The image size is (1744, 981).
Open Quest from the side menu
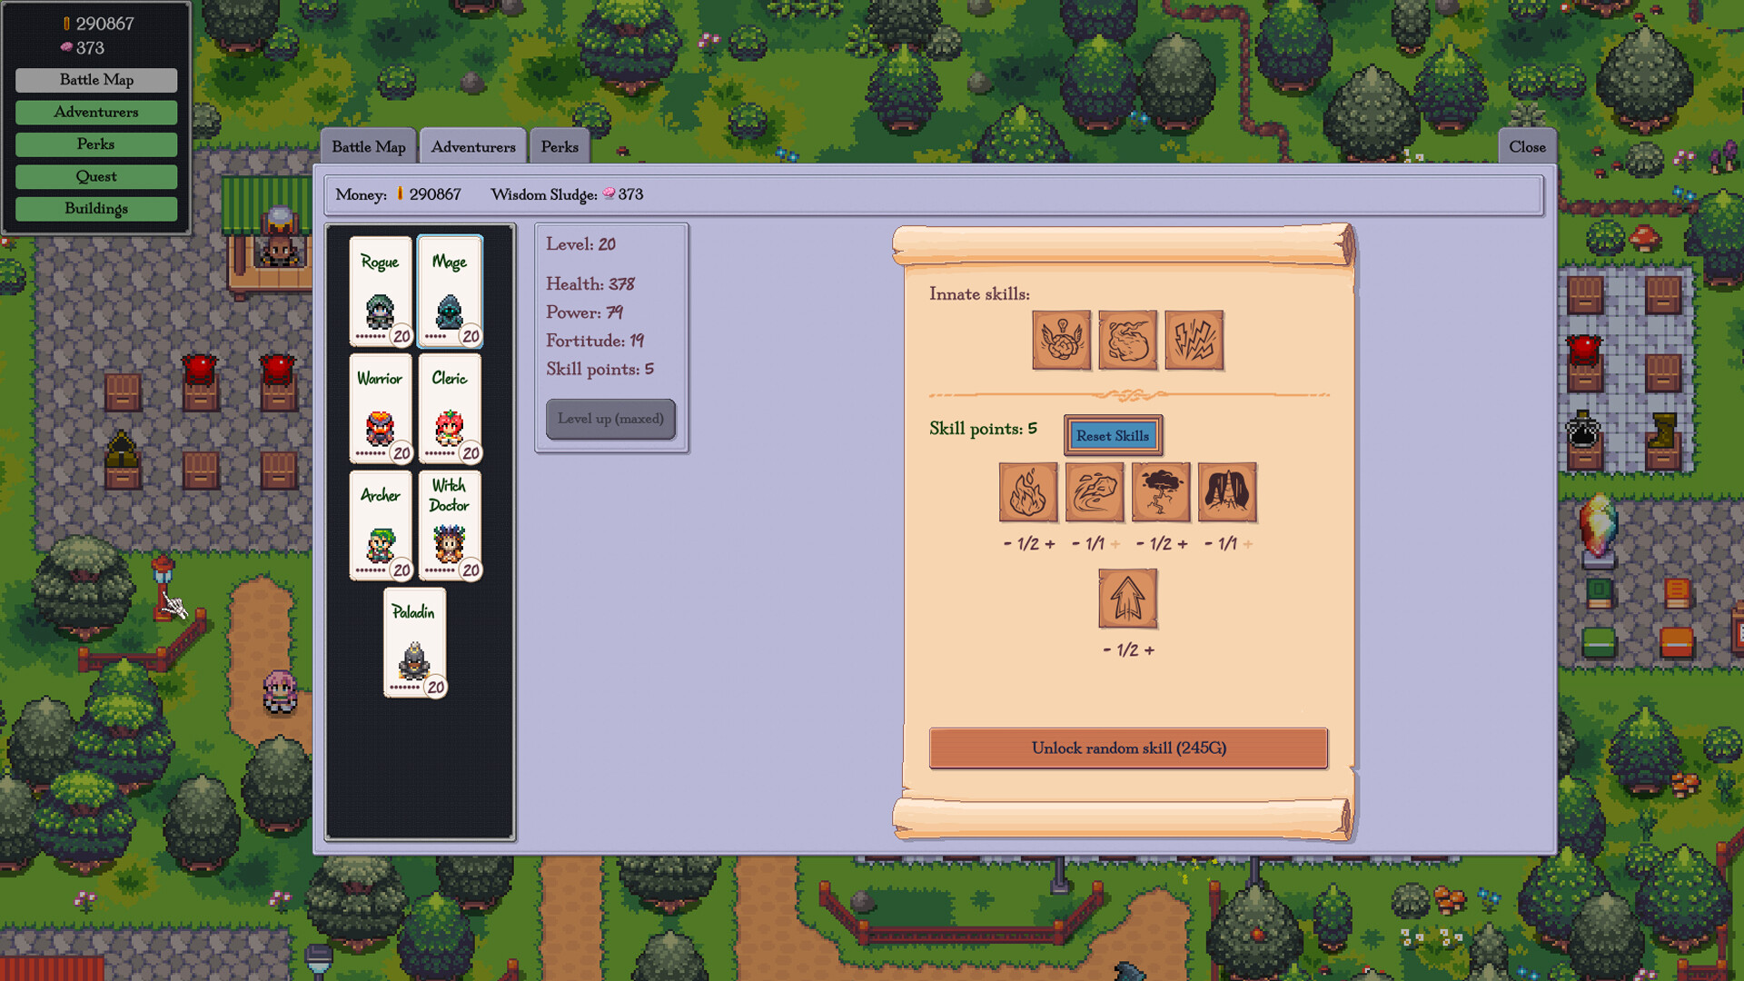click(96, 177)
